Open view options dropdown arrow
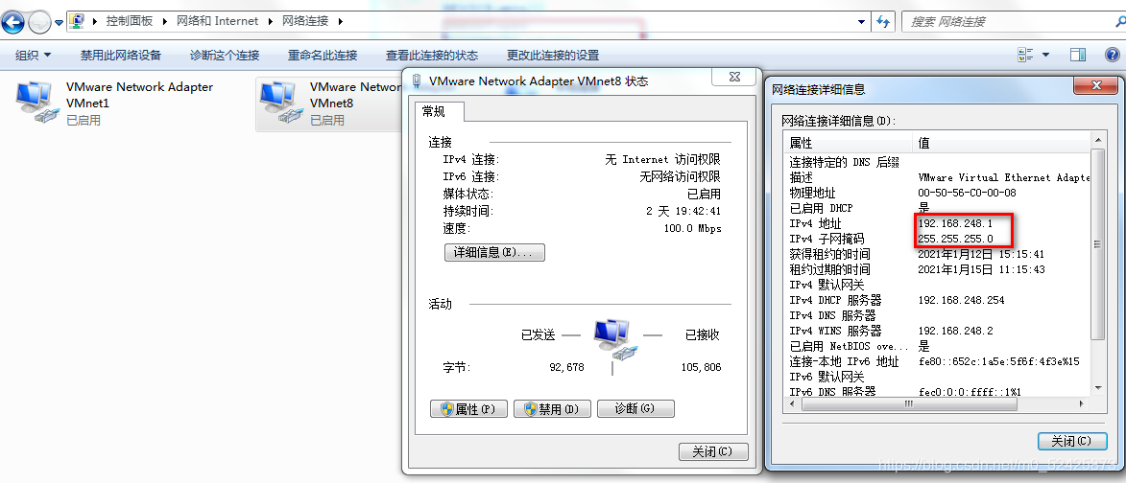The height and width of the screenshot is (483, 1126). (1045, 56)
